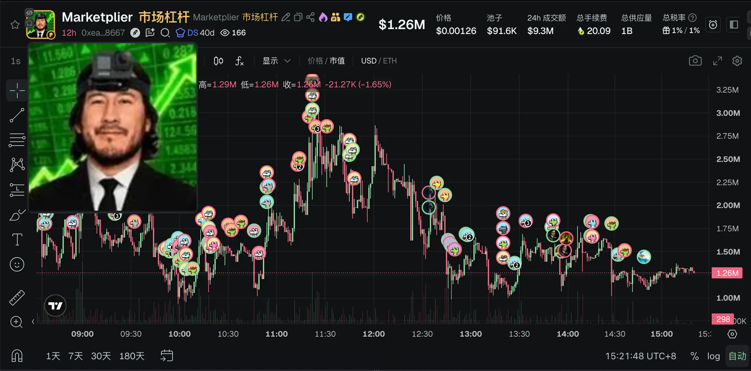751x371 pixels.
Task: Switch chart to 市值 mode
Action: click(337, 61)
